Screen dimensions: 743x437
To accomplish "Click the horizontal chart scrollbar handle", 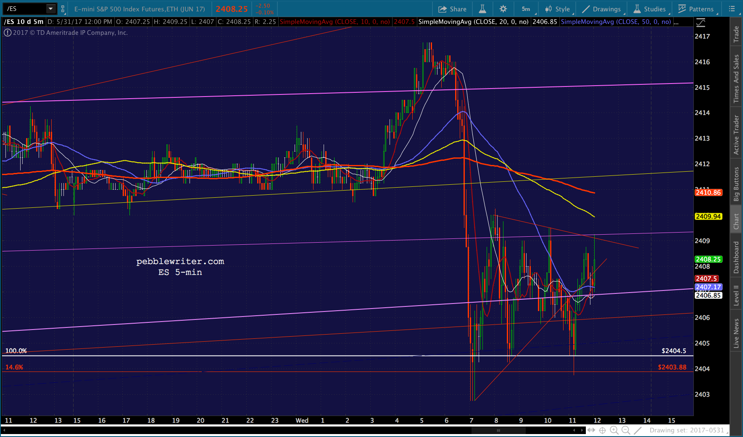I will pyautogui.click(x=498, y=430).
